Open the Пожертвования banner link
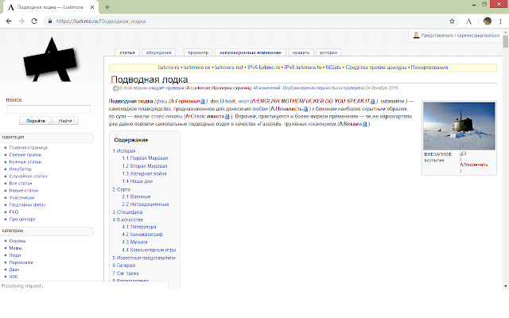 [x=429, y=68]
